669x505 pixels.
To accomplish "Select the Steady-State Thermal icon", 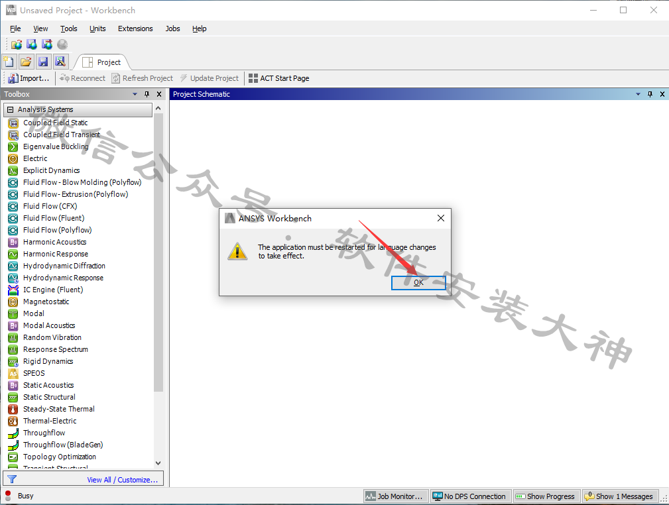I will [13, 410].
